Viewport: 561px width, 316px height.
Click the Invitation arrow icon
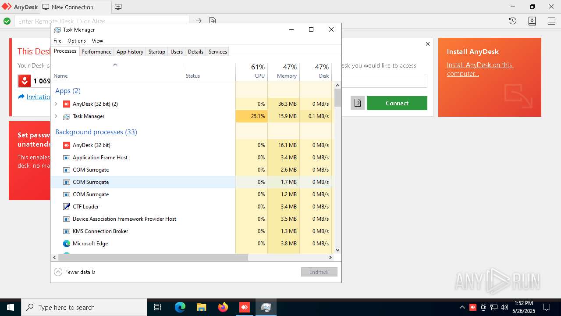[21, 97]
